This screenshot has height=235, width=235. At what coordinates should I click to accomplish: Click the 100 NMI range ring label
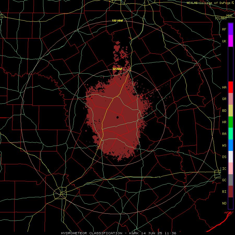tap(117, 21)
